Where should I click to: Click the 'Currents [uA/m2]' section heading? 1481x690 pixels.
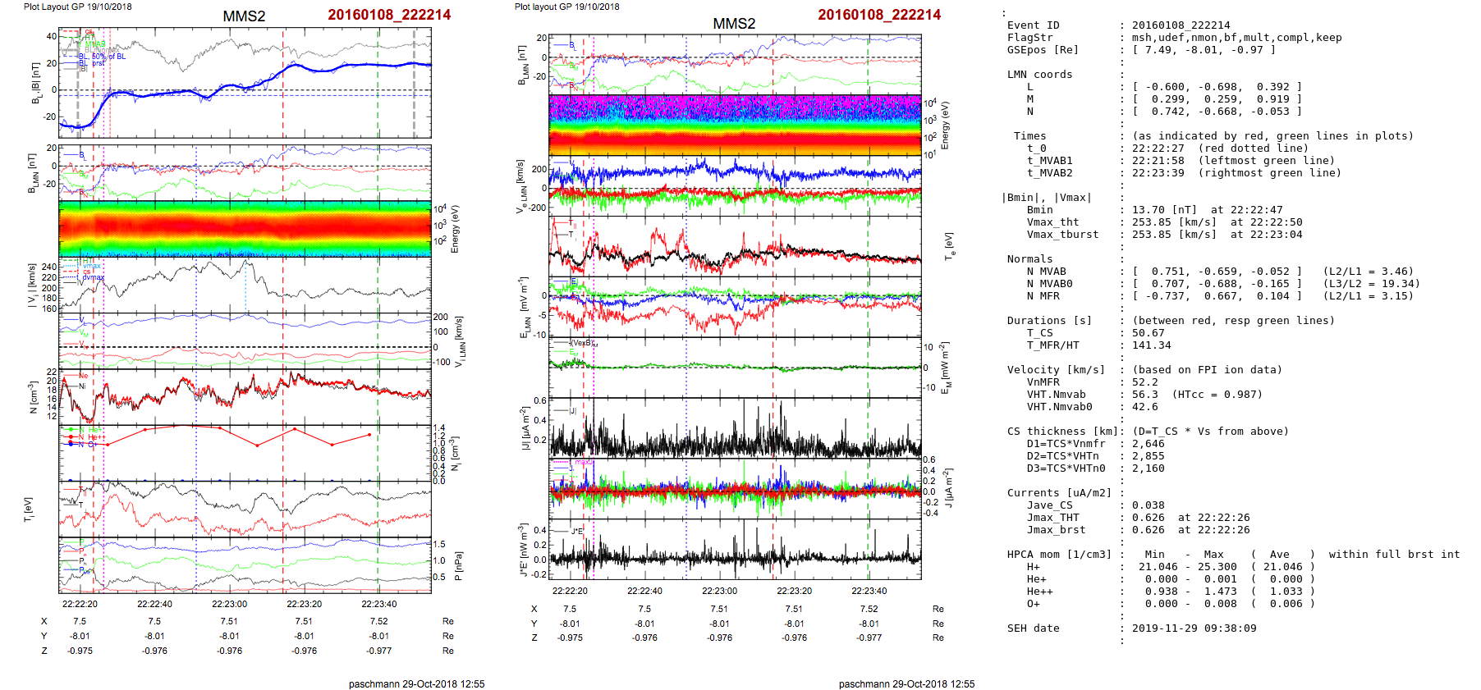pos(1059,493)
